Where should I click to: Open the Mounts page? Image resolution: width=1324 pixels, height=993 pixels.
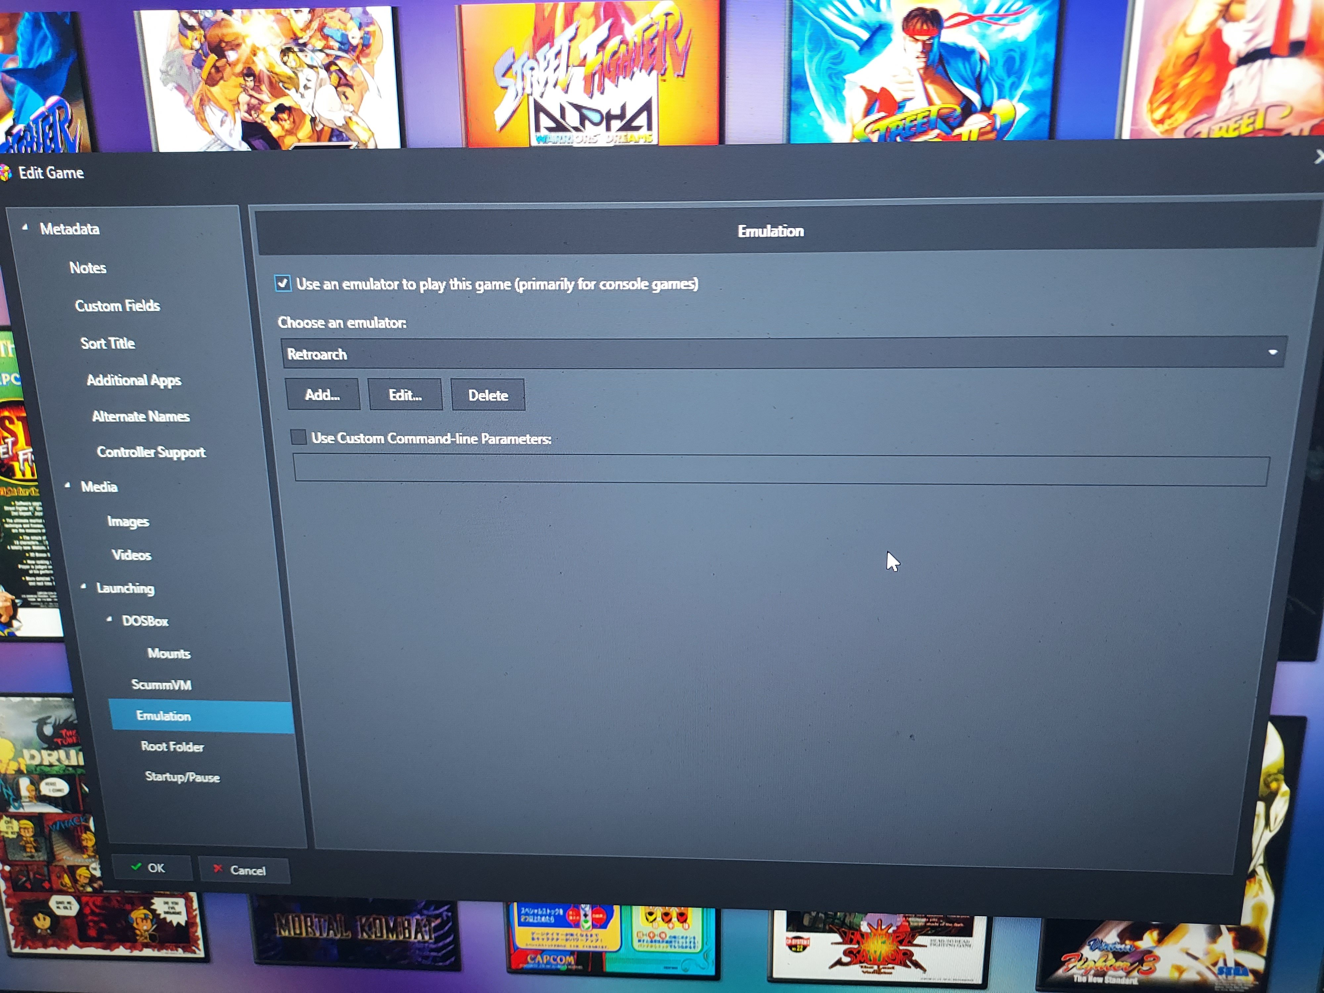(169, 653)
